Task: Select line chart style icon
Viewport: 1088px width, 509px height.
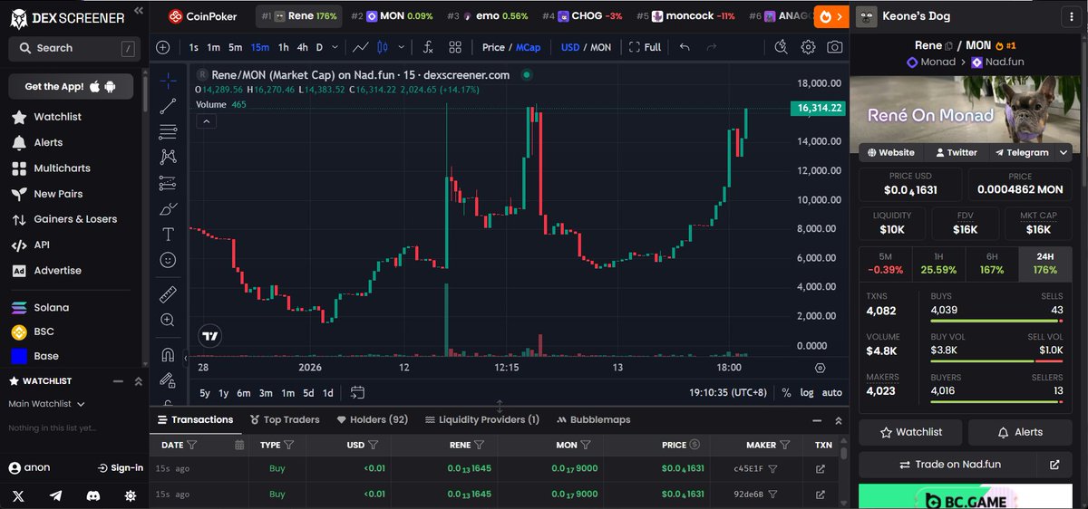Action: (x=361, y=47)
